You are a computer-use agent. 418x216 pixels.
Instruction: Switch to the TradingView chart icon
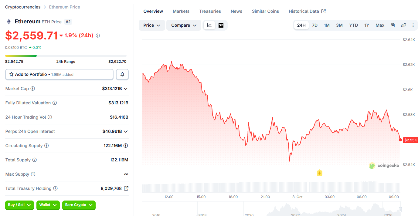pos(221,25)
